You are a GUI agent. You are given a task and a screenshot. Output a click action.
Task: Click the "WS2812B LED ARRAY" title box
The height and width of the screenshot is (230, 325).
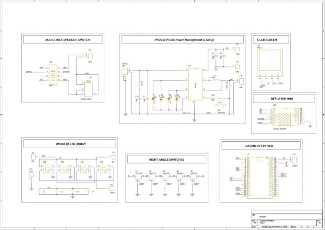70,143
